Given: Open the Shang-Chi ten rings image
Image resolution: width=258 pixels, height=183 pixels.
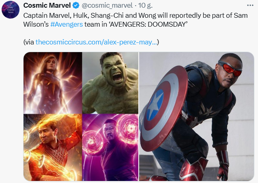Looking at the screenshot, I should [x=53, y=147].
